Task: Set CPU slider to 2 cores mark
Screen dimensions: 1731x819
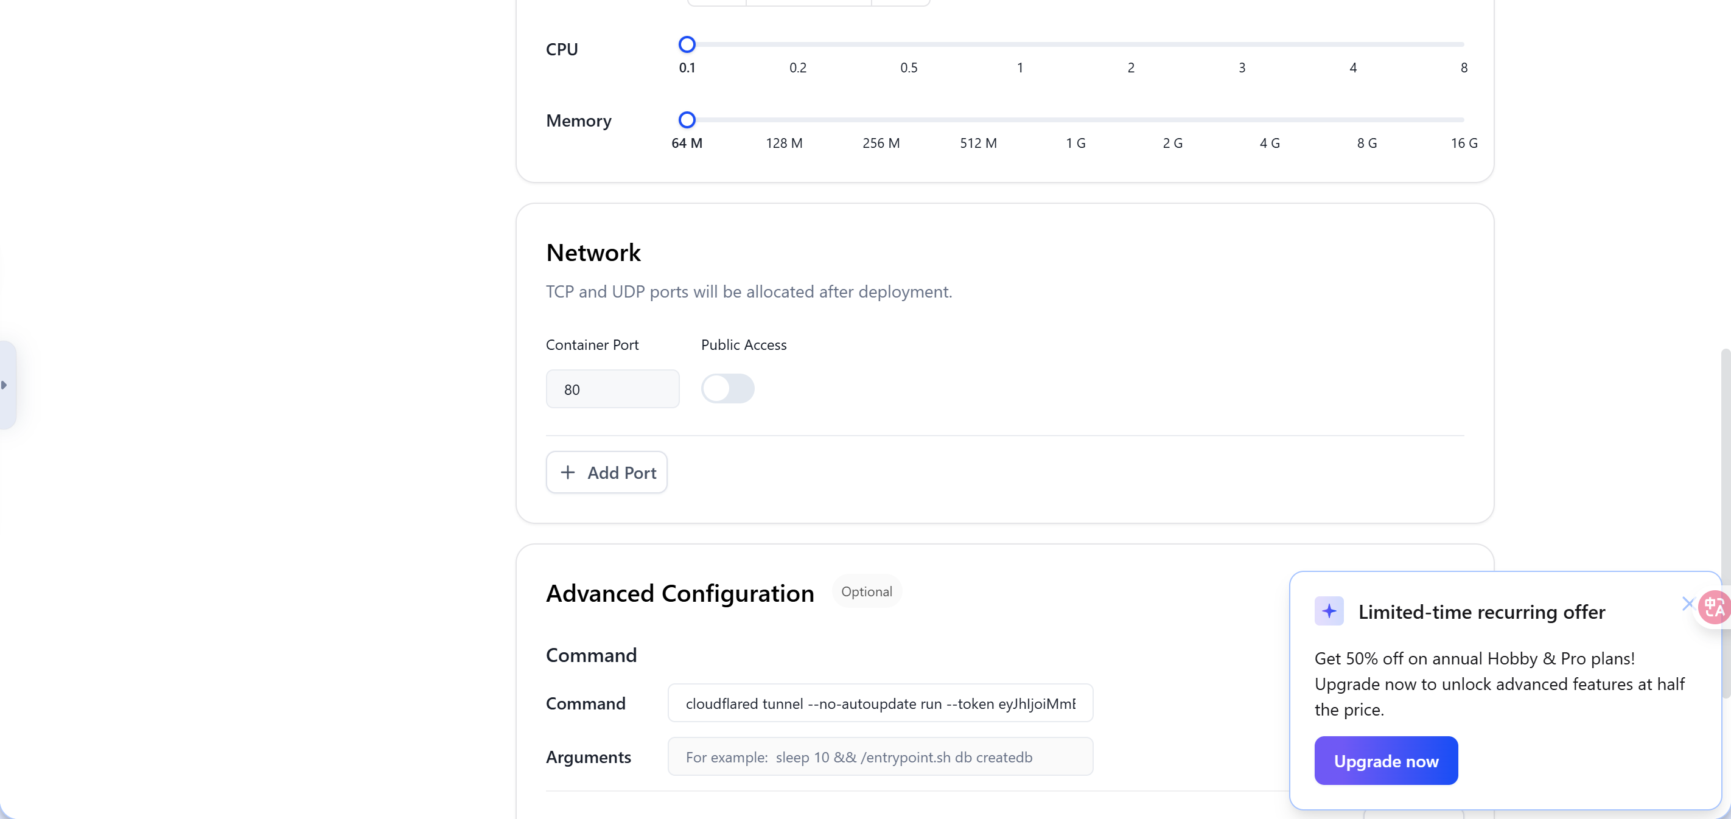Action: point(1131,44)
